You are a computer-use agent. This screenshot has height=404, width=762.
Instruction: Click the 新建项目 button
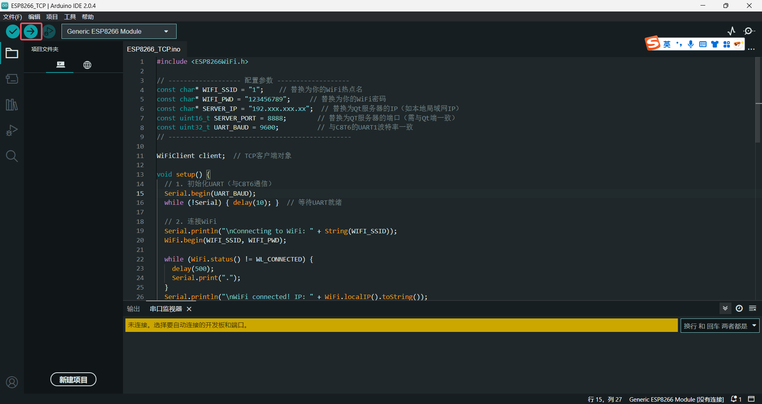pos(73,379)
